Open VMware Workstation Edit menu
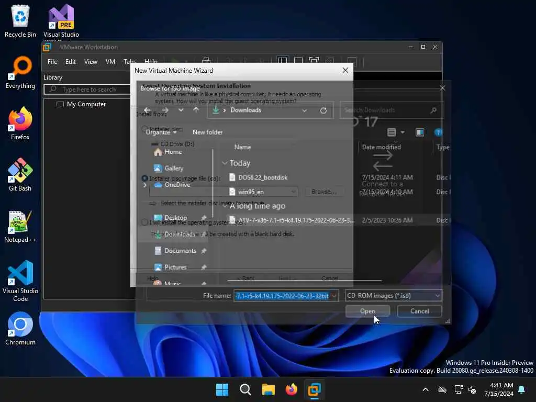 [x=71, y=62]
